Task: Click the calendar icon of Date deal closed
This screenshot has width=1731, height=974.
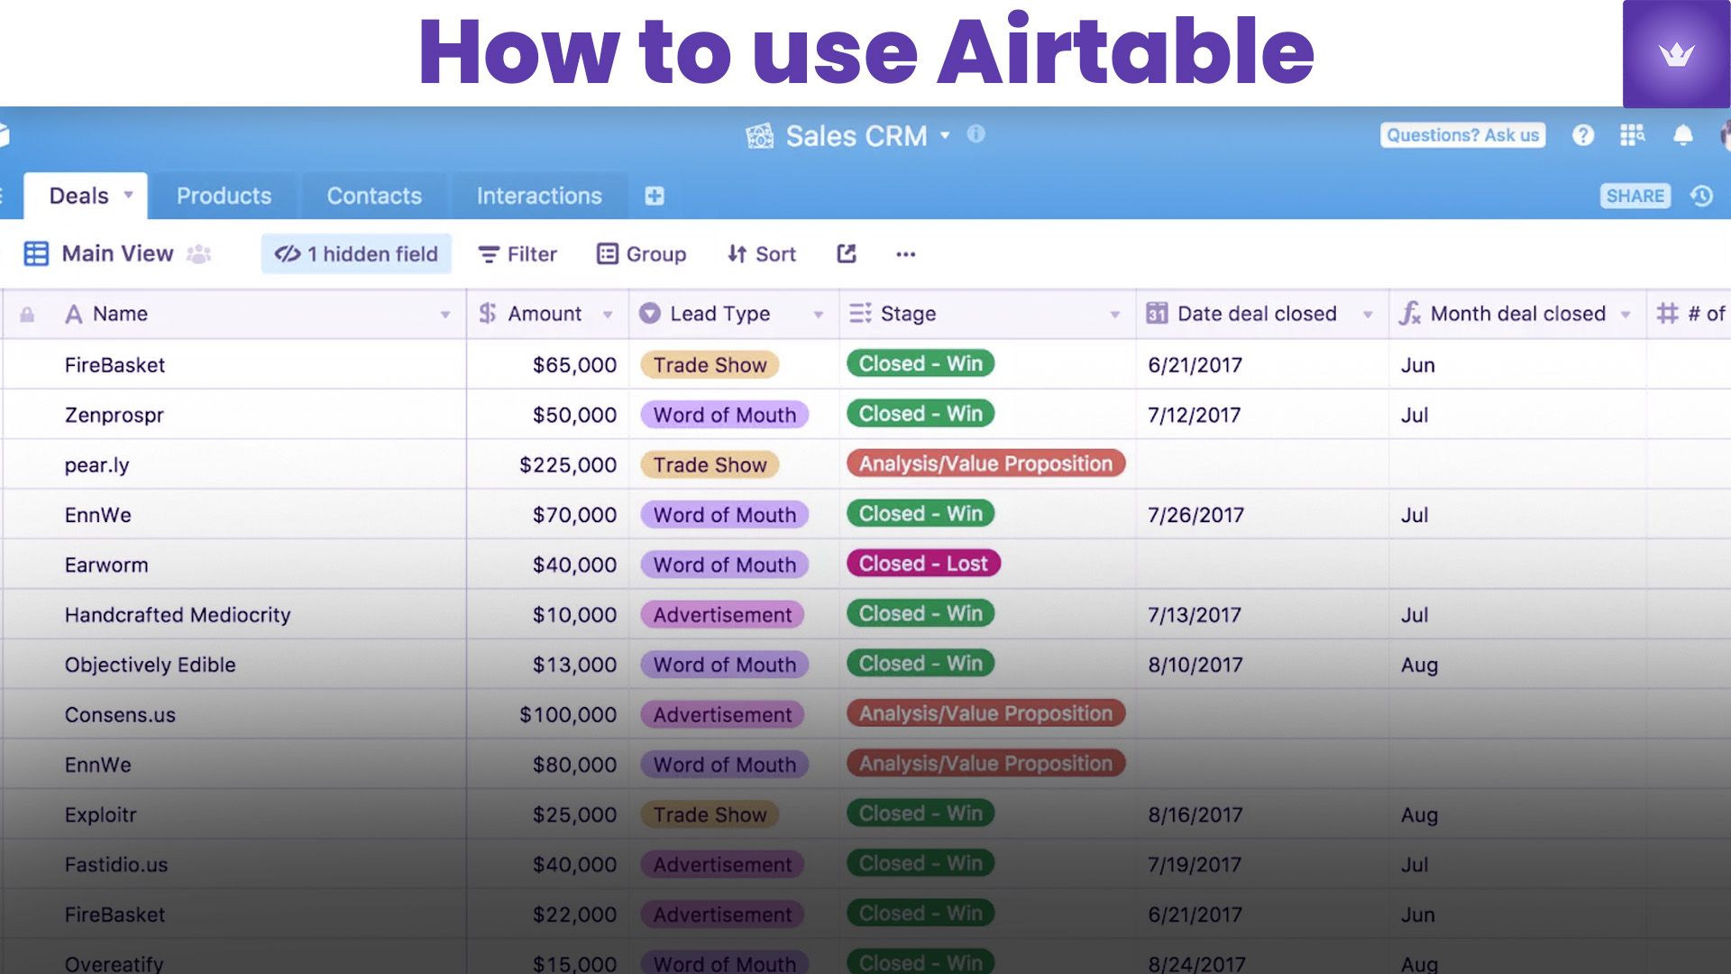Action: point(1157,314)
